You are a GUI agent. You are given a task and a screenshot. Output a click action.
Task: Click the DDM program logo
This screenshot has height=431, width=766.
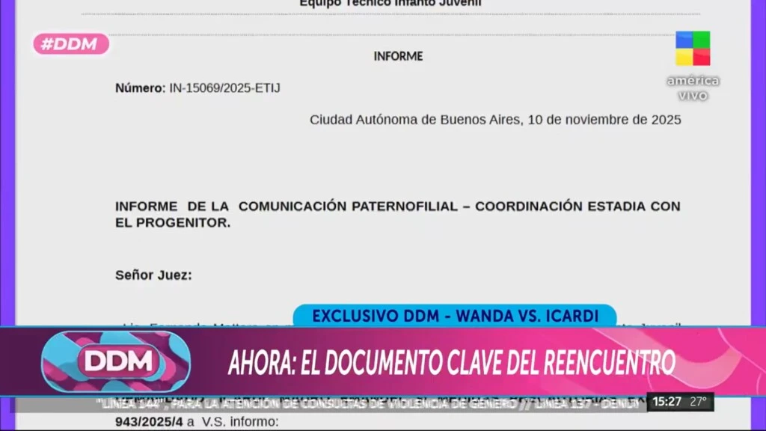pyautogui.click(x=116, y=362)
